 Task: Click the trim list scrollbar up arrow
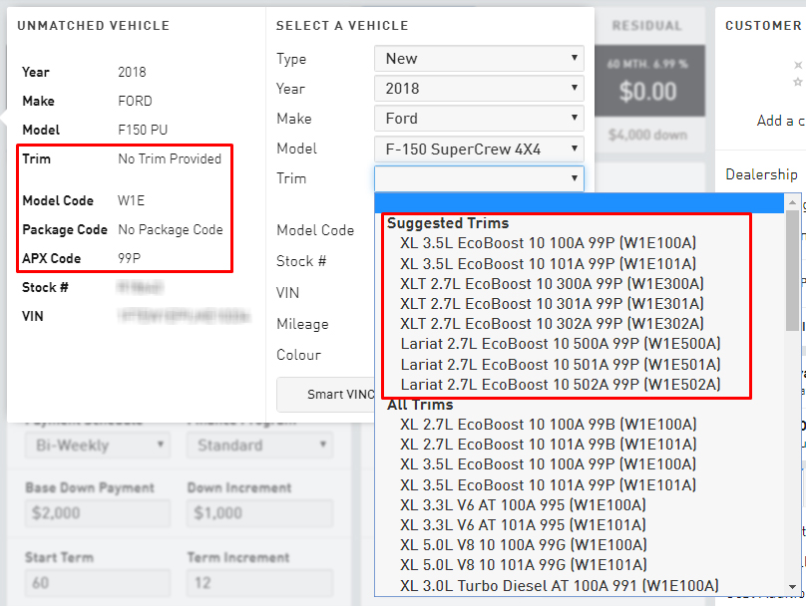[x=793, y=202]
